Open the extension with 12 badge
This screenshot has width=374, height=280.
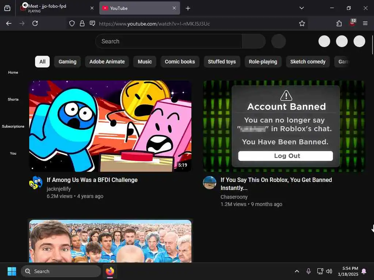pyautogui.click(x=352, y=23)
